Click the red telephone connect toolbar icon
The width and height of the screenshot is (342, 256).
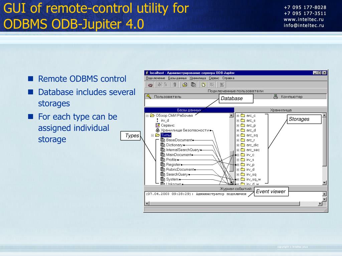[150, 85]
